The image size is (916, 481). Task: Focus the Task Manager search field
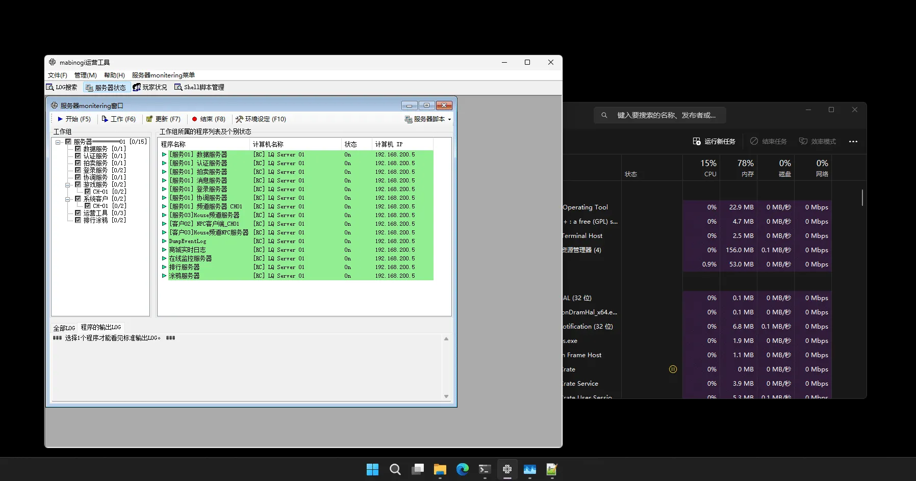tap(660, 115)
